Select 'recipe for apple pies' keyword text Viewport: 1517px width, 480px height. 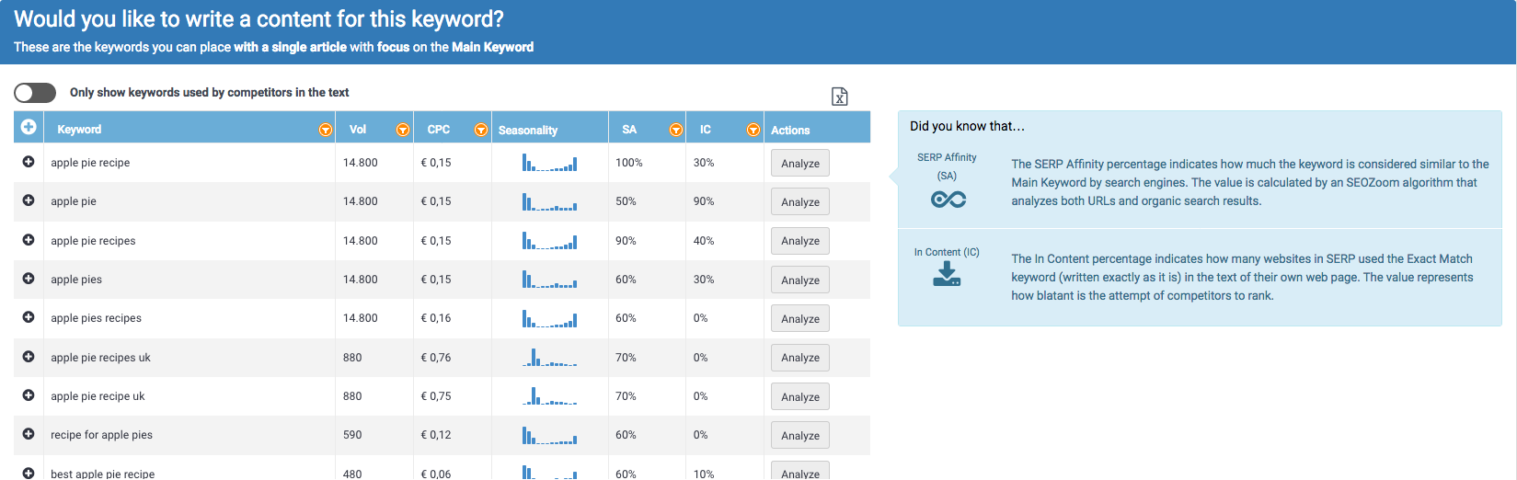point(101,435)
